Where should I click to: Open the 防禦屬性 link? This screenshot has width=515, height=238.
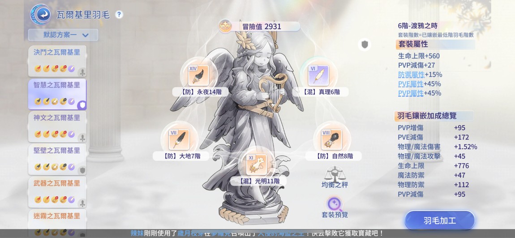point(411,74)
